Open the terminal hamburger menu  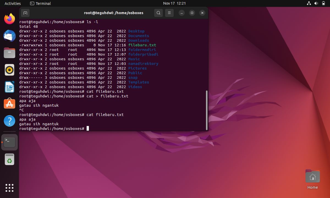coord(169,13)
